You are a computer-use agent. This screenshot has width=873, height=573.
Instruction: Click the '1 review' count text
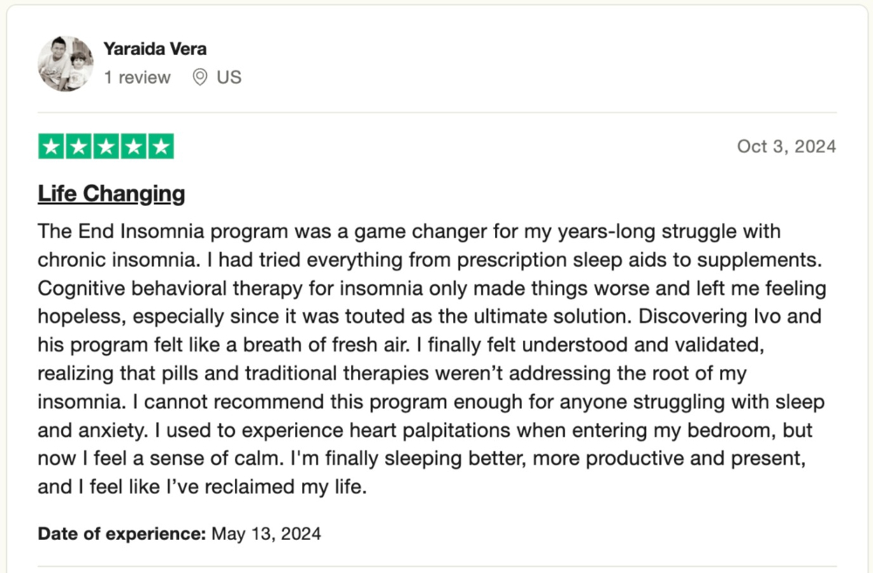137,77
